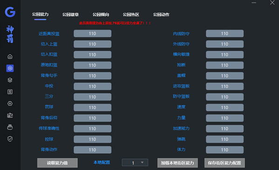Click the 进攻篮板 value field
The height and width of the screenshot is (170, 279).
225,86
